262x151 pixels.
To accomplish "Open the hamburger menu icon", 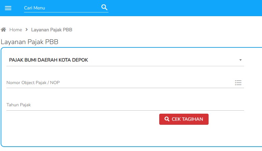I will [8, 8].
